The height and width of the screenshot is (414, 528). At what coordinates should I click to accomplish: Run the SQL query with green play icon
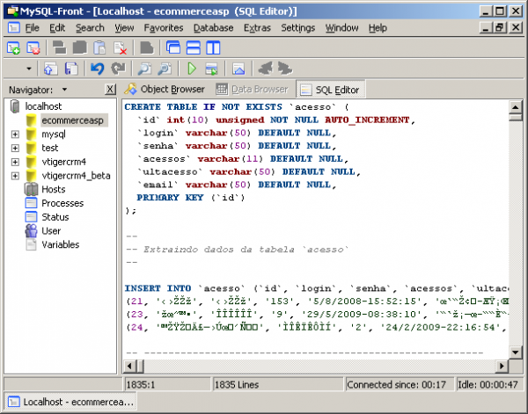pos(192,69)
